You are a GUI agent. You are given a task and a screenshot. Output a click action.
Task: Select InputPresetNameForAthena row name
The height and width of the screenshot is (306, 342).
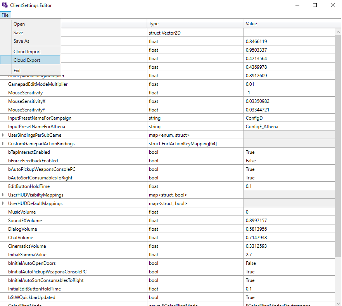pos(36,127)
